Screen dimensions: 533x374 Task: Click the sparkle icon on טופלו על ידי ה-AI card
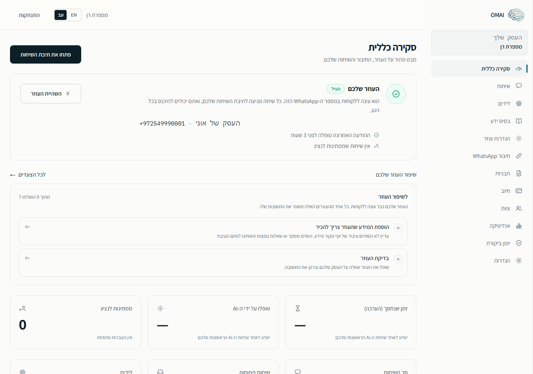[x=160, y=308]
